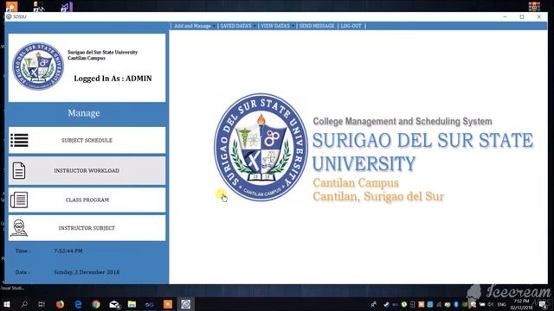This screenshot has height=311, width=554.
Task: Open the INSTRUCTOR WORKLOAD section
Action: click(87, 171)
